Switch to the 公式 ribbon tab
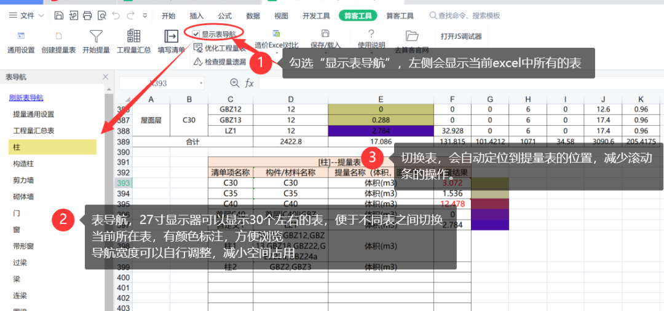Viewport: 664px width, 311px height. coord(224,15)
